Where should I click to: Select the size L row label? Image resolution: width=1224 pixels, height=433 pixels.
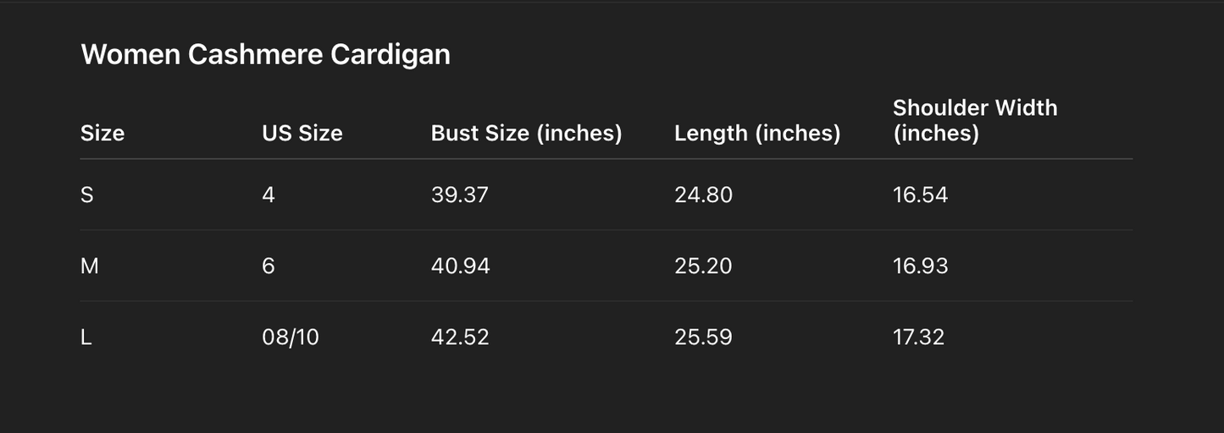point(86,337)
